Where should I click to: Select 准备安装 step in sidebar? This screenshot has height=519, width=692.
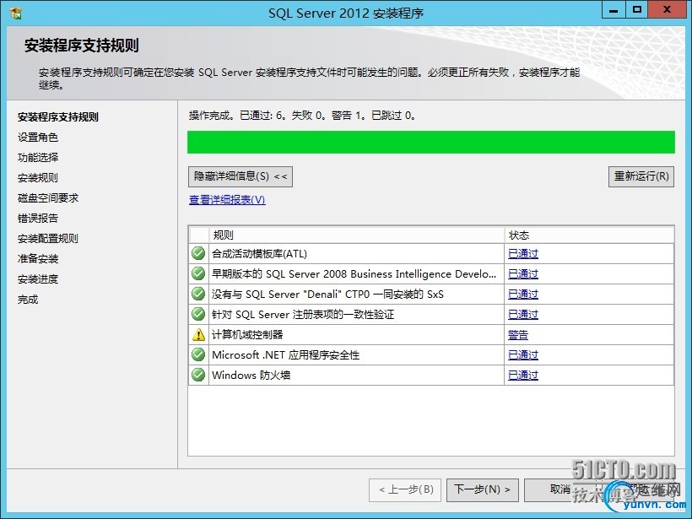click(x=38, y=258)
